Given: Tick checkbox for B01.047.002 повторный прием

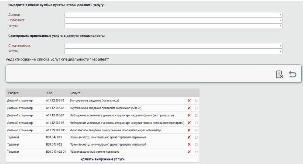Looking at the screenshot, I should pos(196,145).
